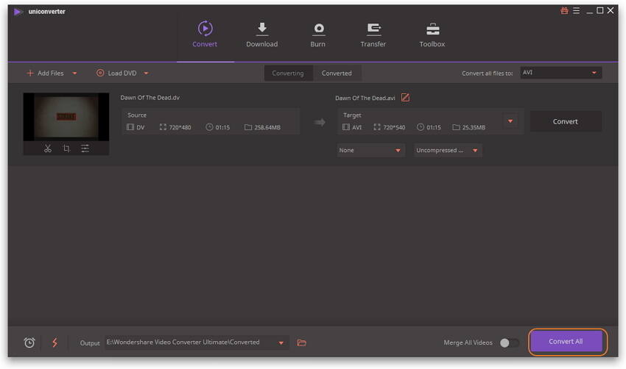Open the Download tab

pos(262,35)
